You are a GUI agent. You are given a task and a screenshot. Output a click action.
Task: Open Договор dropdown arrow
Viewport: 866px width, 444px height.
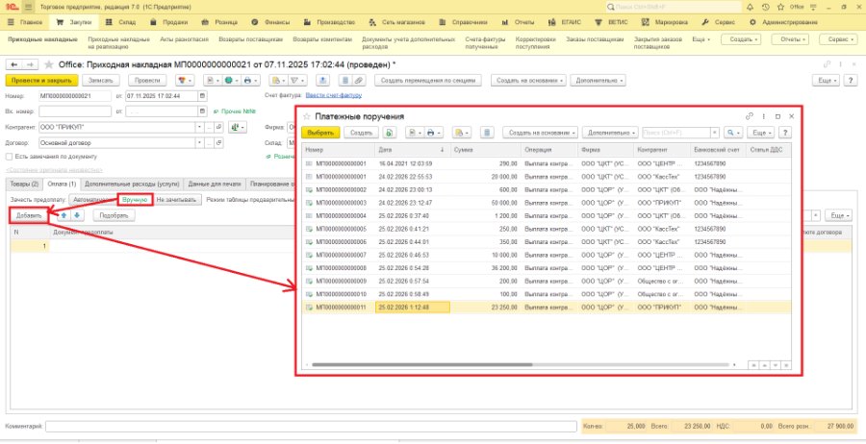199,143
